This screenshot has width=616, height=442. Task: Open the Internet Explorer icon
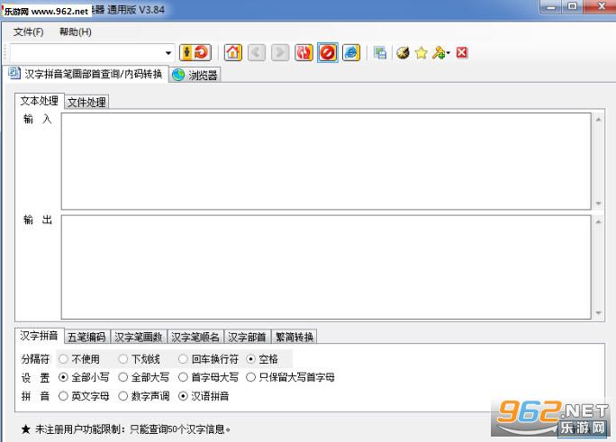click(x=351, y=52)
